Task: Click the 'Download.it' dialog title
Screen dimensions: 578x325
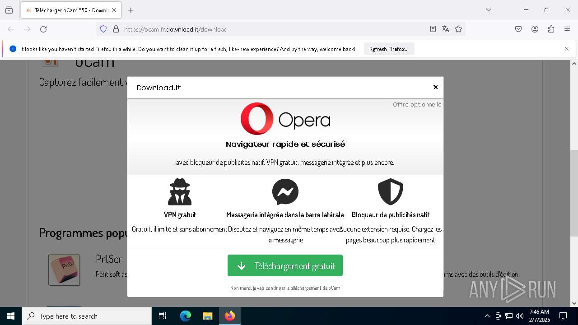Action: tap(158, 88)
